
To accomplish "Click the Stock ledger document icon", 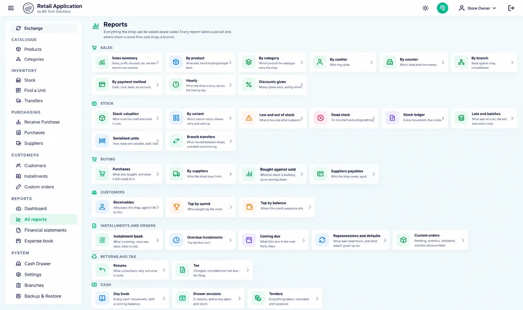I will click(x=392, y=118).
